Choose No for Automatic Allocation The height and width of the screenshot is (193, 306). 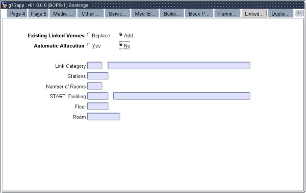pos(120,45)
